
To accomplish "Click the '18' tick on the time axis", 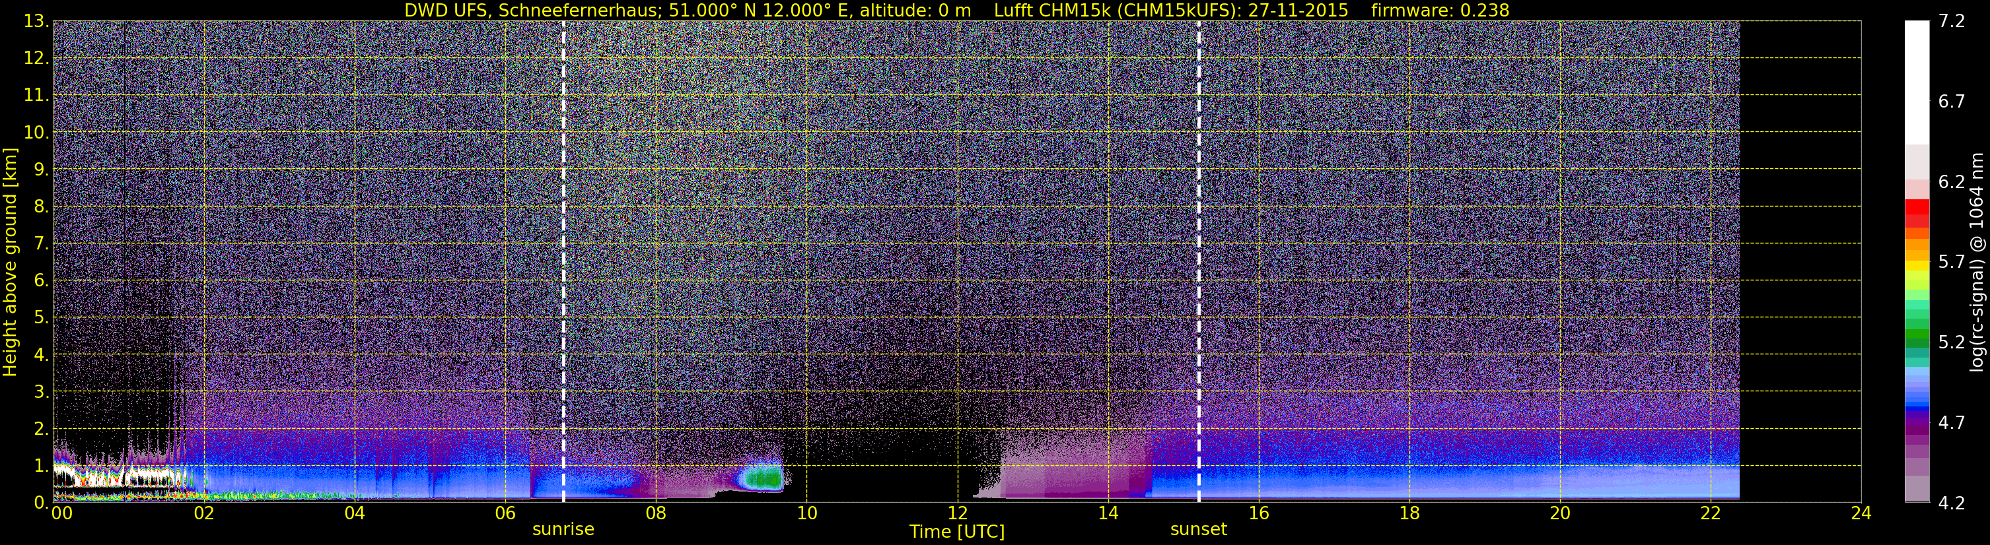I will [x=1409, y=513].
